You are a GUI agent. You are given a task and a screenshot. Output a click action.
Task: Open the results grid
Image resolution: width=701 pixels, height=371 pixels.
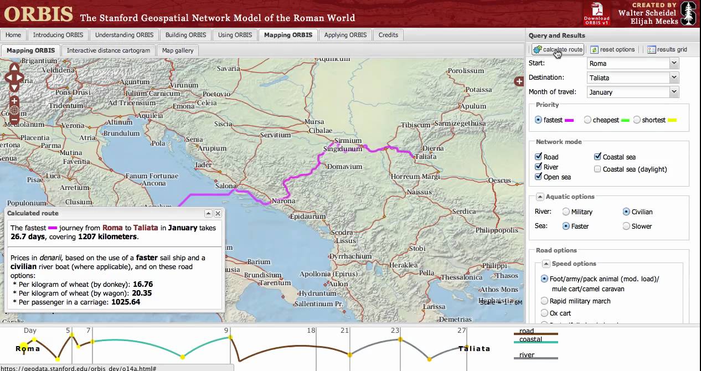pyautogui.click(x=667, y=49)
